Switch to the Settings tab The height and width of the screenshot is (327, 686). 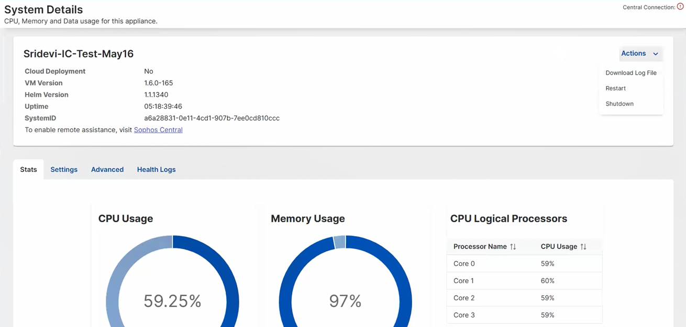(63, 169)
